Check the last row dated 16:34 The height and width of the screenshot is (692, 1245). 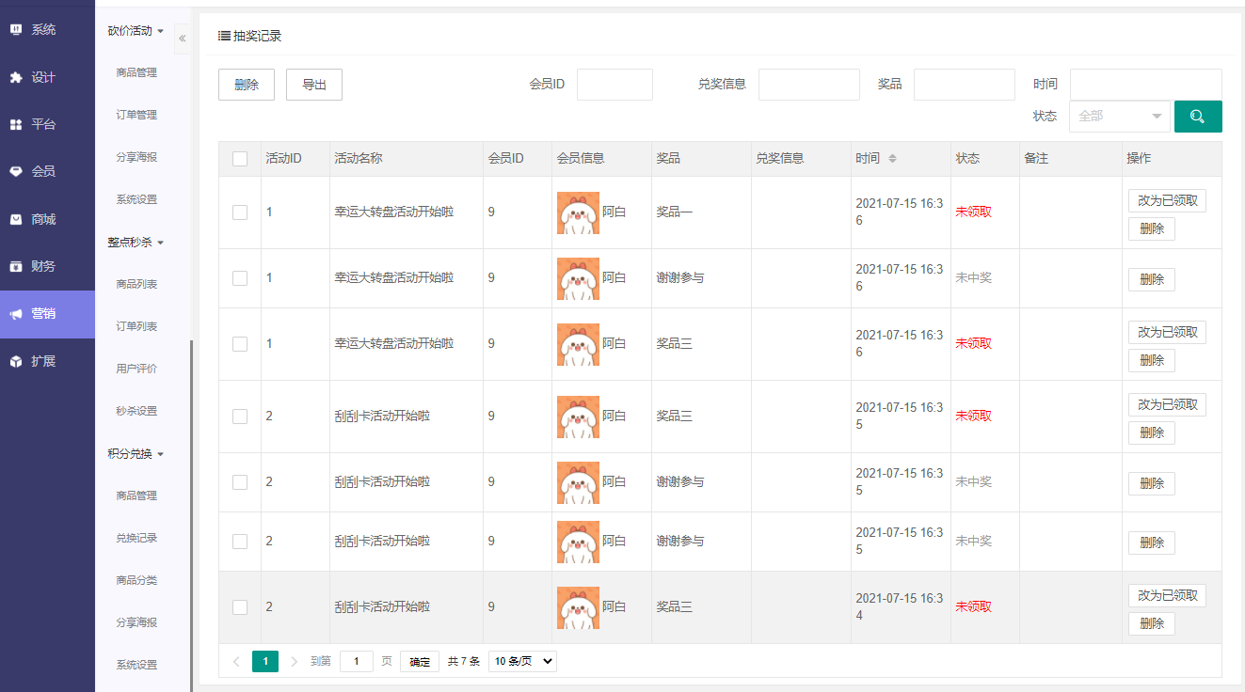pos(240,607)
